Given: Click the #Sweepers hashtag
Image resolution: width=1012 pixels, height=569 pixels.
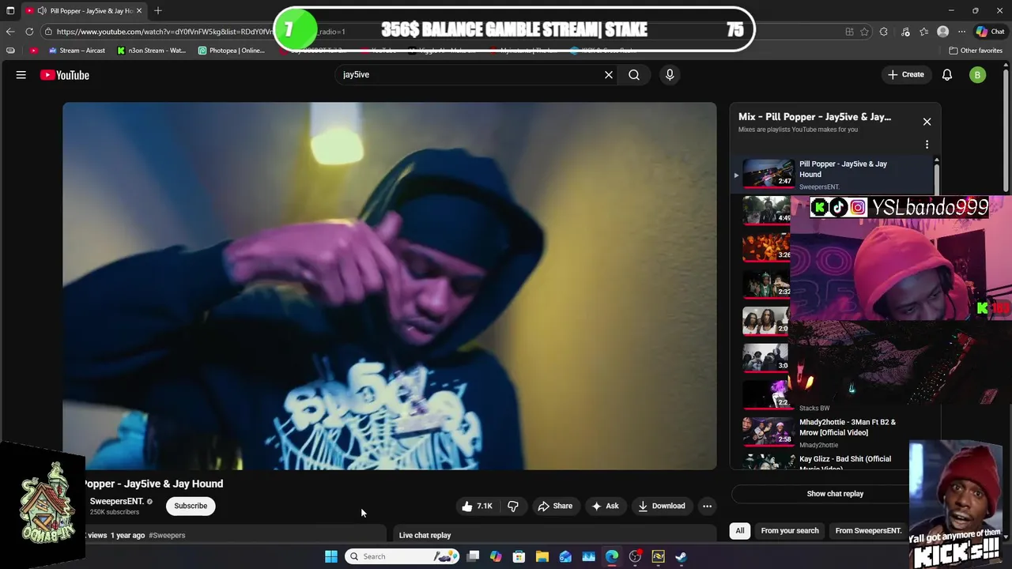Looking at the screenshot, I should click(x=167, y=535).
